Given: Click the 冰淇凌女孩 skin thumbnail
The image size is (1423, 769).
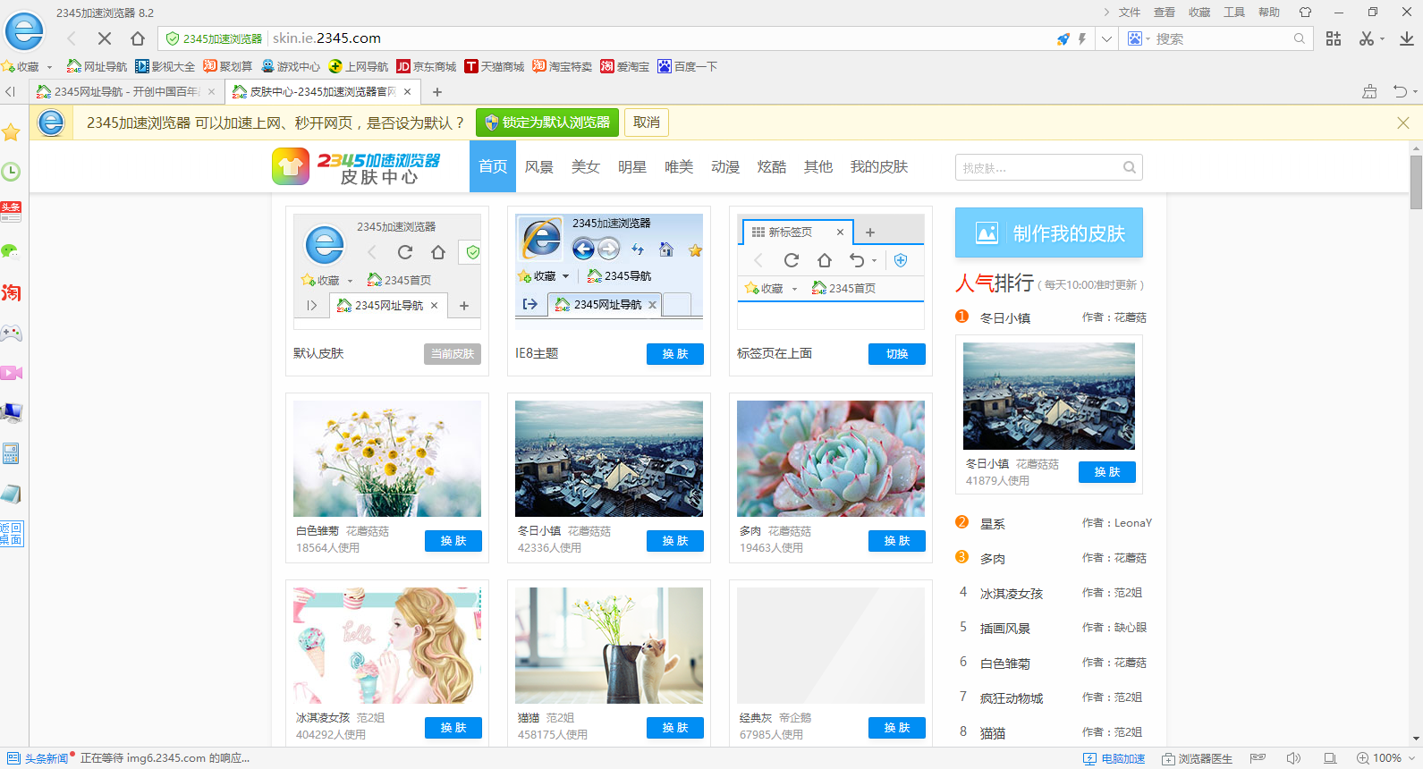Looking at the screenshot, I should [387, 646].
